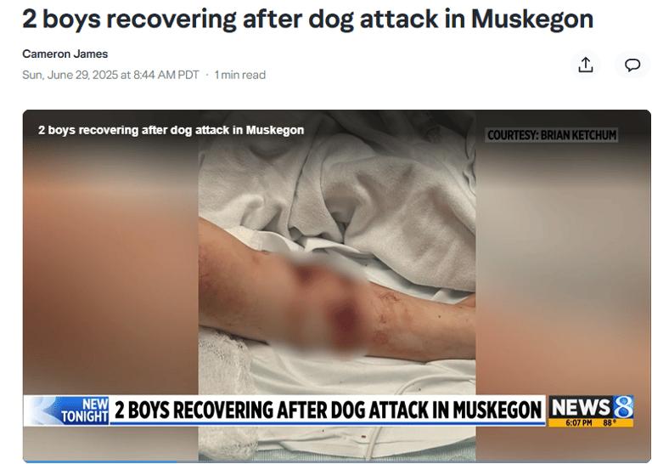Click the 6:07 PM time stamp in video
The height and width of the screenshot is (464, 652).
(x=578, y=423)
